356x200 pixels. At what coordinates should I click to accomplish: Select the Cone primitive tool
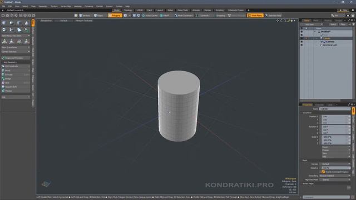(x=26, y=23)
